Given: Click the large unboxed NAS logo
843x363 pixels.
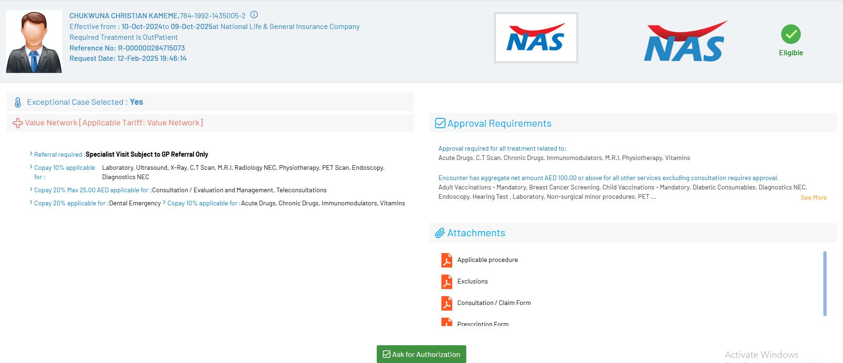Looking at the screenshot, I should point(685,41).
